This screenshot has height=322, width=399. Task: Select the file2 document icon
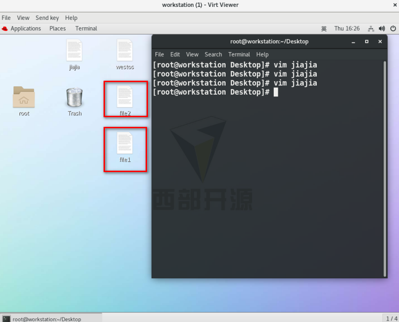click(125, 96)
